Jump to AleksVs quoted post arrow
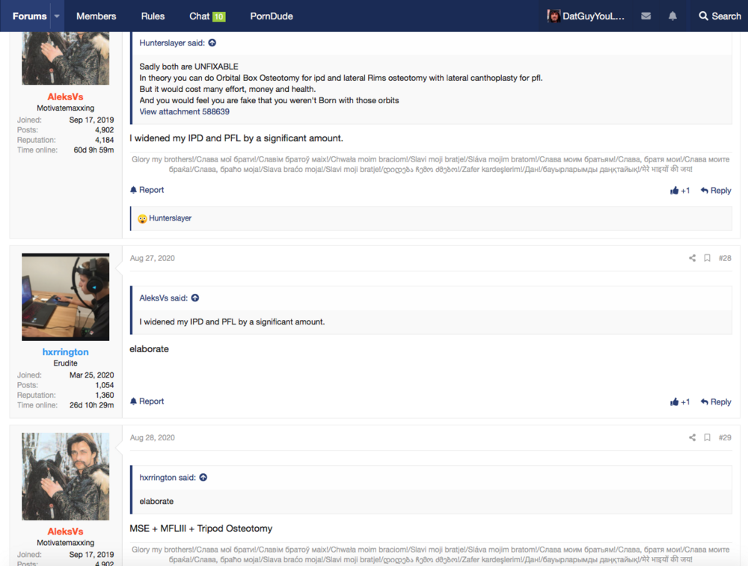Screen dimensions: 748x566 [195, 298]
